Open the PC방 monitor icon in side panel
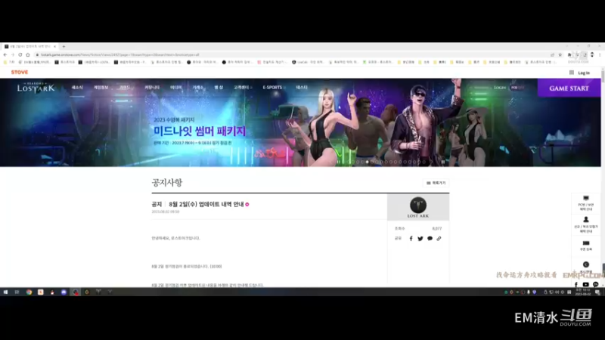605x340 pixels. [x=585, y=199]
